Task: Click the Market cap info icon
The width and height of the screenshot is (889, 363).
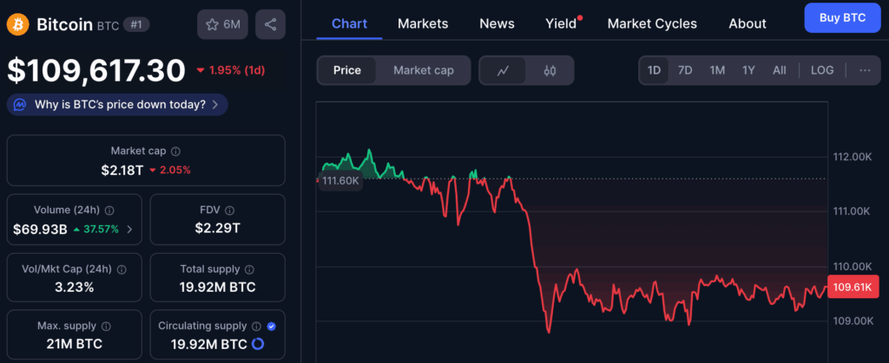Action: [x=176, y=151]
